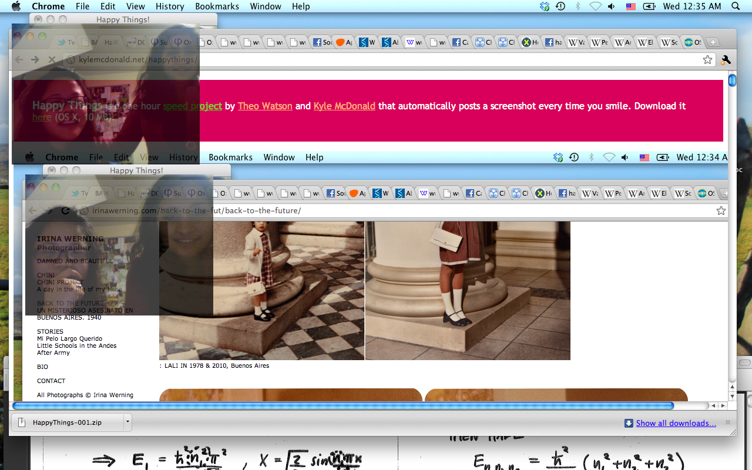Open the History menu in the top menu bar
Screen dimensions: 752x470
click(x=170, y=6)
